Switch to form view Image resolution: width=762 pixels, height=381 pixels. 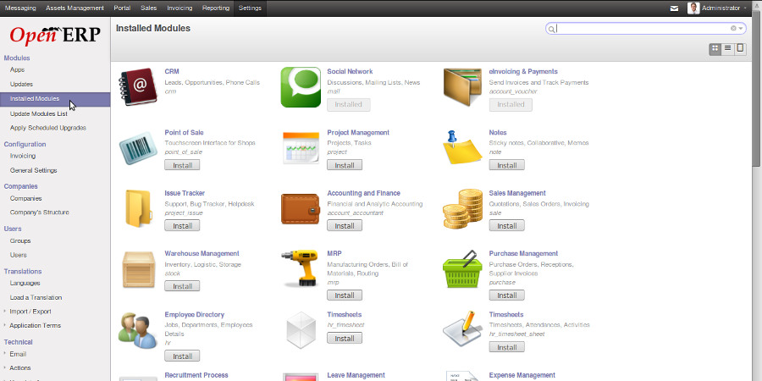[x=740, y=48]
